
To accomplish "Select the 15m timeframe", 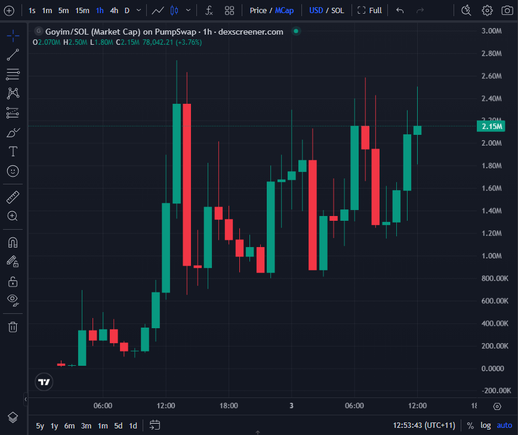I will [82, 11].
